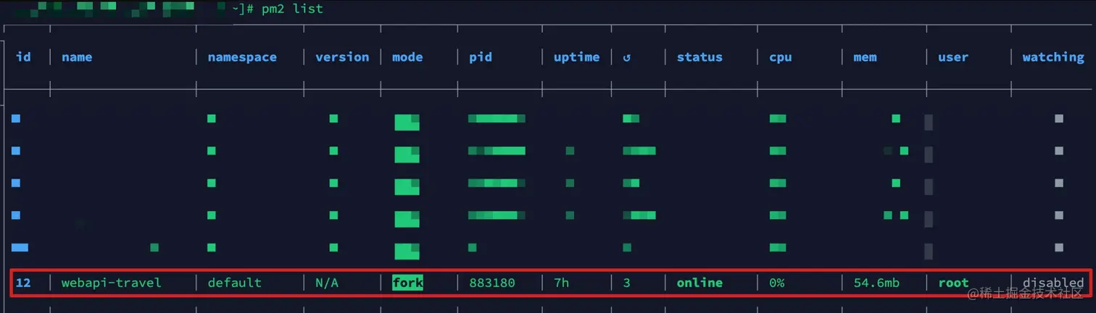The width and height of the screenshot is (1096, 313).
Task: Click the memory value '54.6mb'
Action: [876, 283]
